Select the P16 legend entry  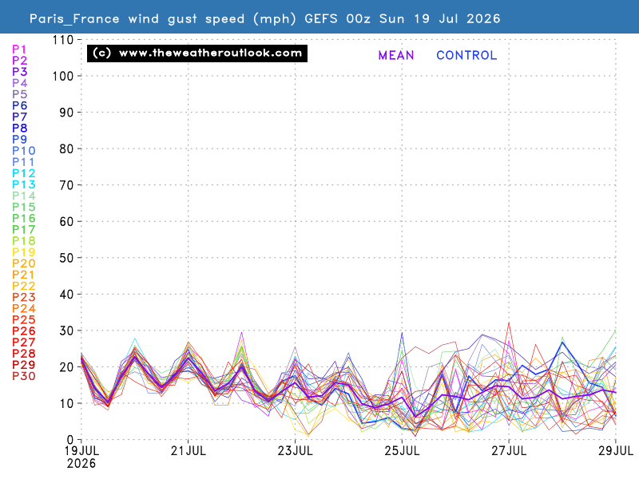pyautogui.click(x=24, y=218)
